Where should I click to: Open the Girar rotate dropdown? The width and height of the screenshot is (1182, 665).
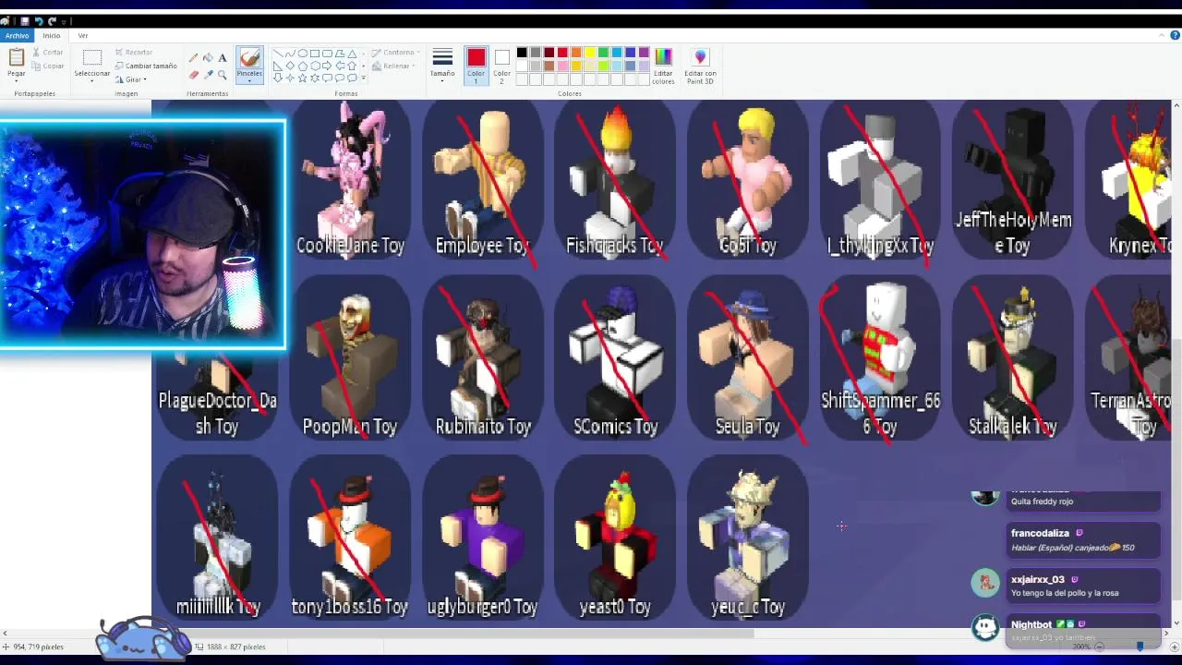click(x=132, y=79)
